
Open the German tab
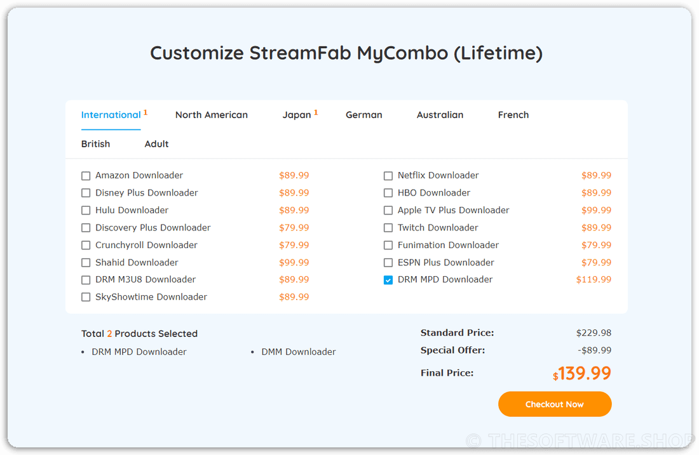pos(363,115)
